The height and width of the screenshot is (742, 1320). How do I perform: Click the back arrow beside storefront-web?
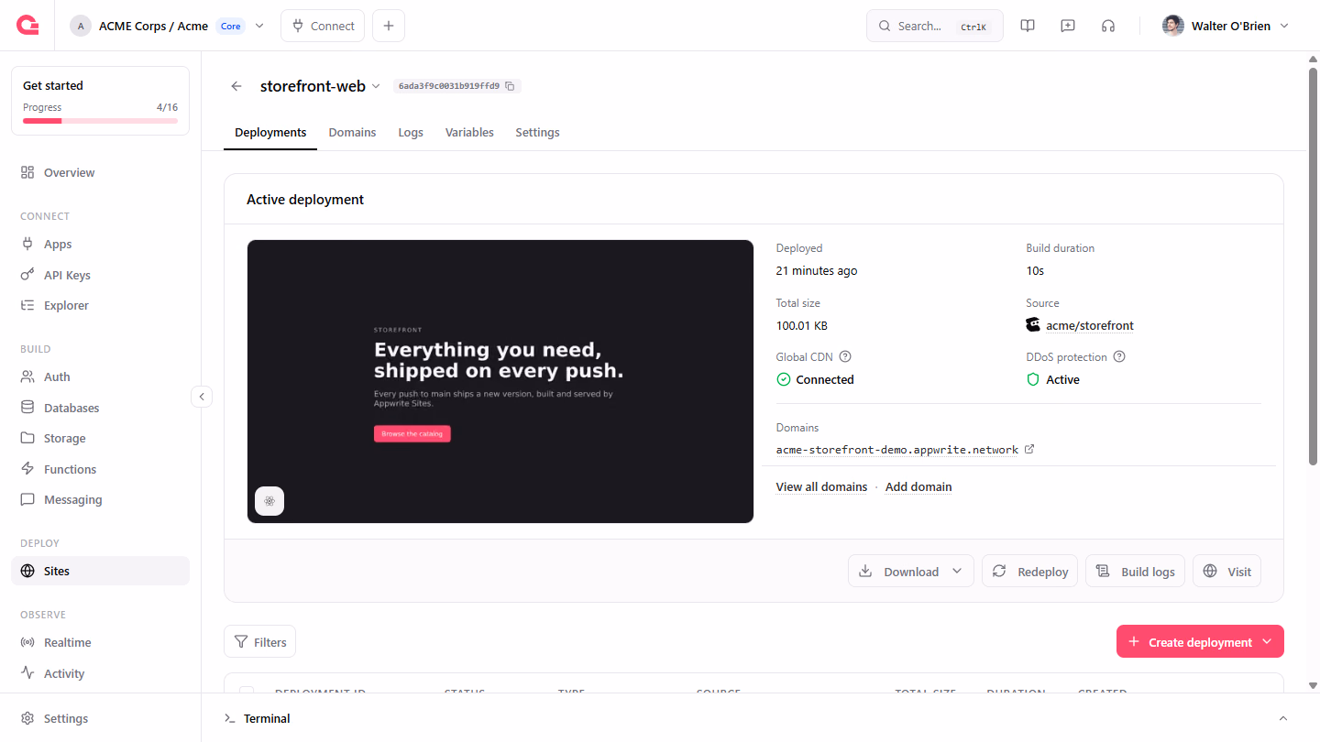[236, 86]
